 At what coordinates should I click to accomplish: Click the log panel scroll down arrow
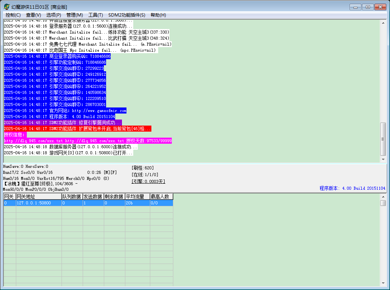point(383,159)
